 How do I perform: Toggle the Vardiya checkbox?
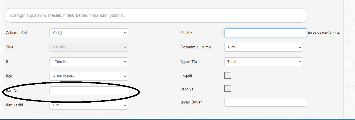click(228, 88)
